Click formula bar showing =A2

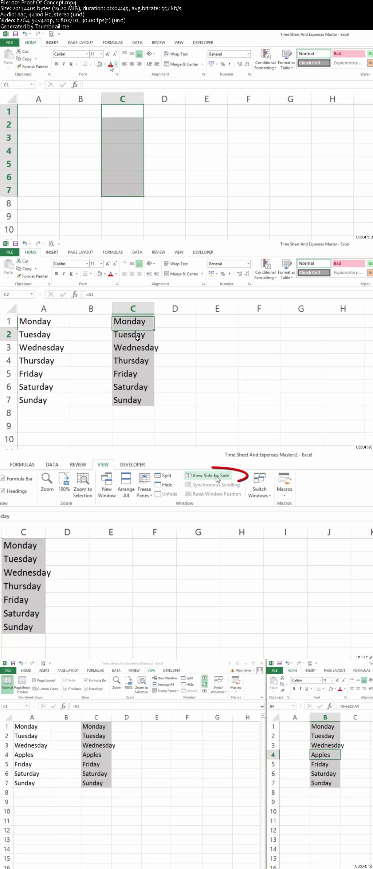(228, 294)
